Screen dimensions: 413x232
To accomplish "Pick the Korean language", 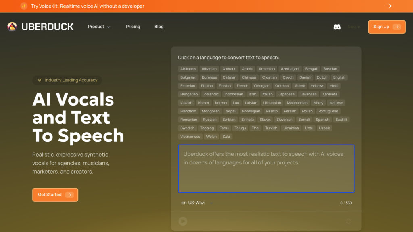I will pyautogui.click(x=221, y=103).
